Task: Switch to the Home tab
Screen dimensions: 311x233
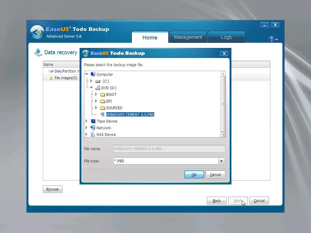Action: tap(150, 37)
